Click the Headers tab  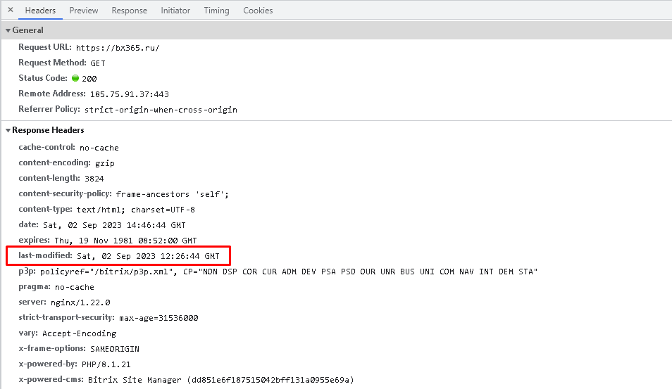40,11
